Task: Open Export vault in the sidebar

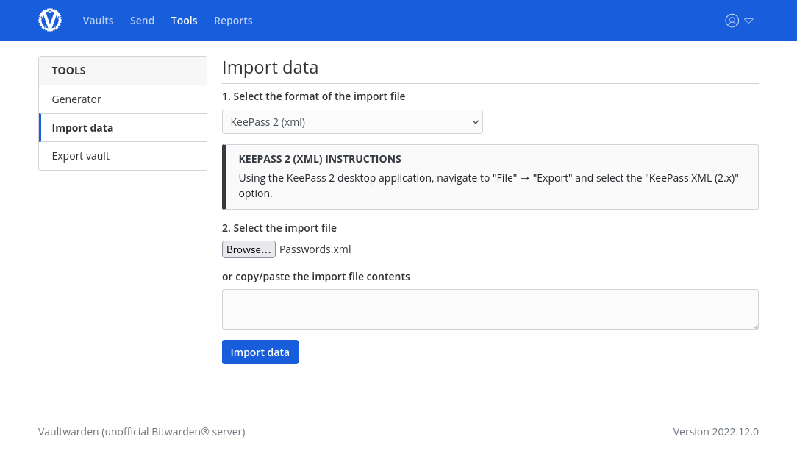Action: tap(123, 156)
